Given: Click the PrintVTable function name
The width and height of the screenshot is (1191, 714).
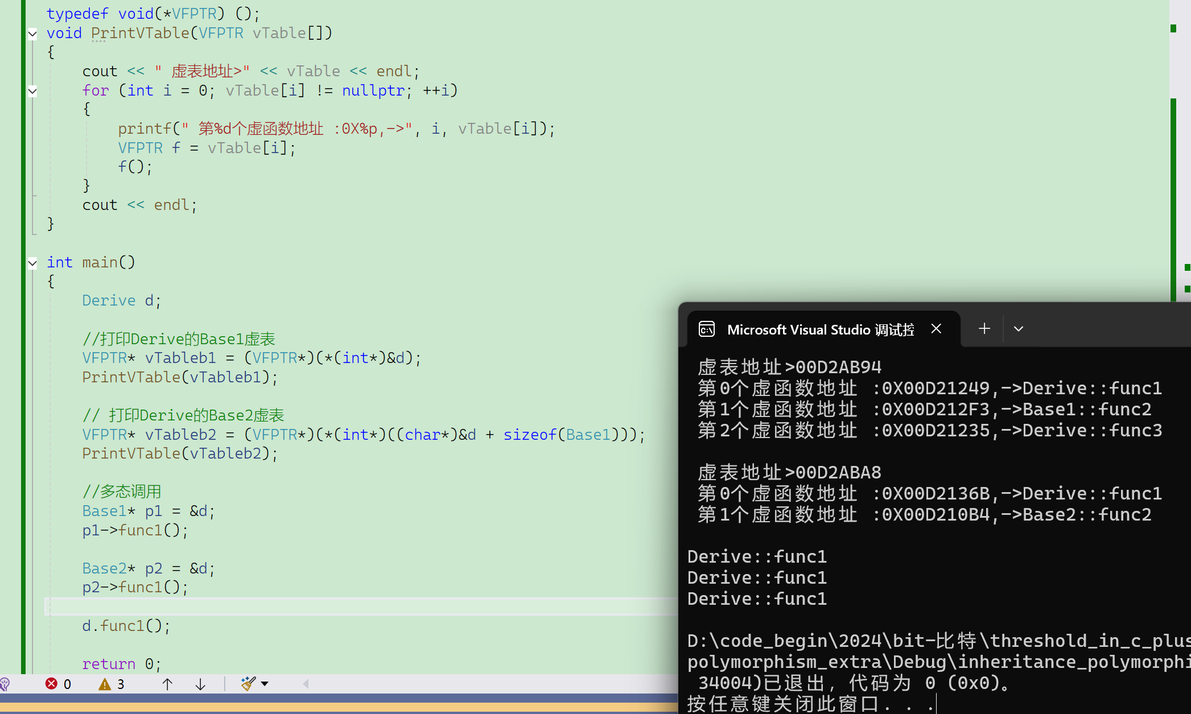Looking at the screenshot, I should 140,33.
